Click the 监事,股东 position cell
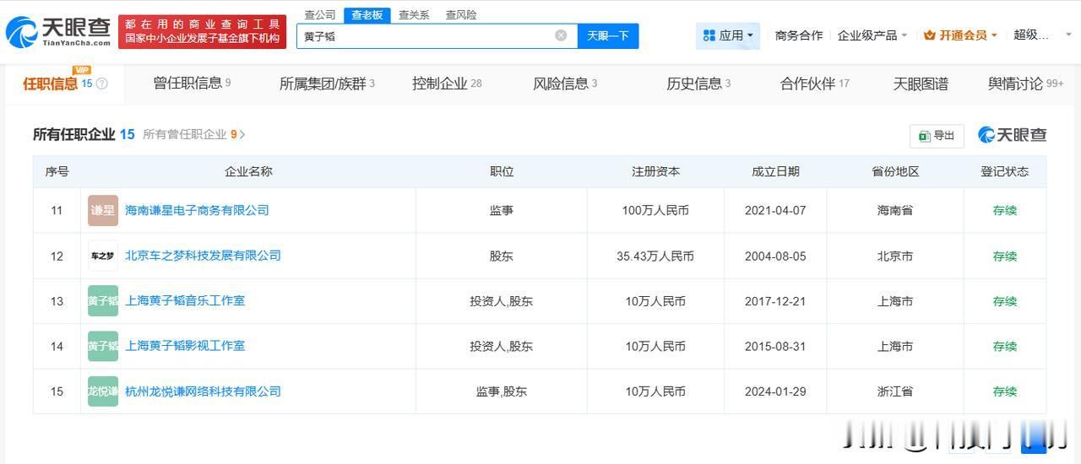This screenshot has width=1081, height=464. pyautogui.click(x=502, y=391)
